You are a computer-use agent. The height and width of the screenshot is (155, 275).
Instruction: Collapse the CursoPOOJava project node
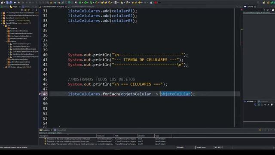2,23
